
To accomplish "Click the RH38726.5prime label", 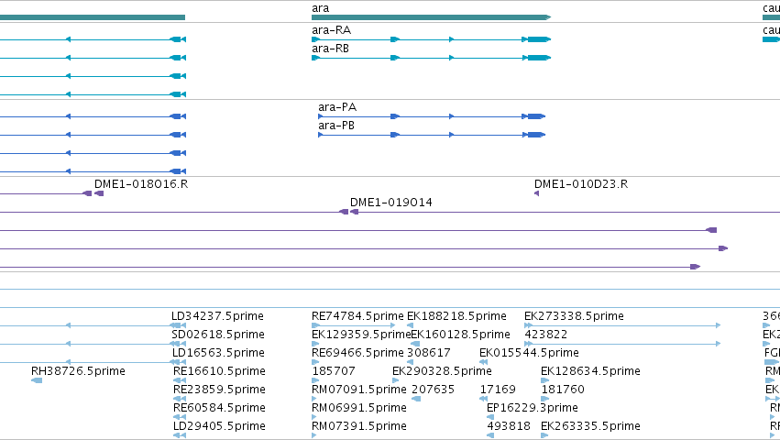I will pos(78,371).
